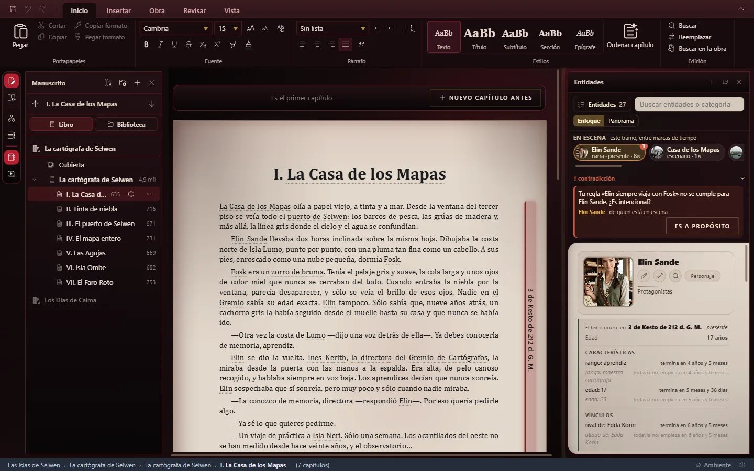
Task: Insert a block quote with the quotation icon
Action: (361, 44)
